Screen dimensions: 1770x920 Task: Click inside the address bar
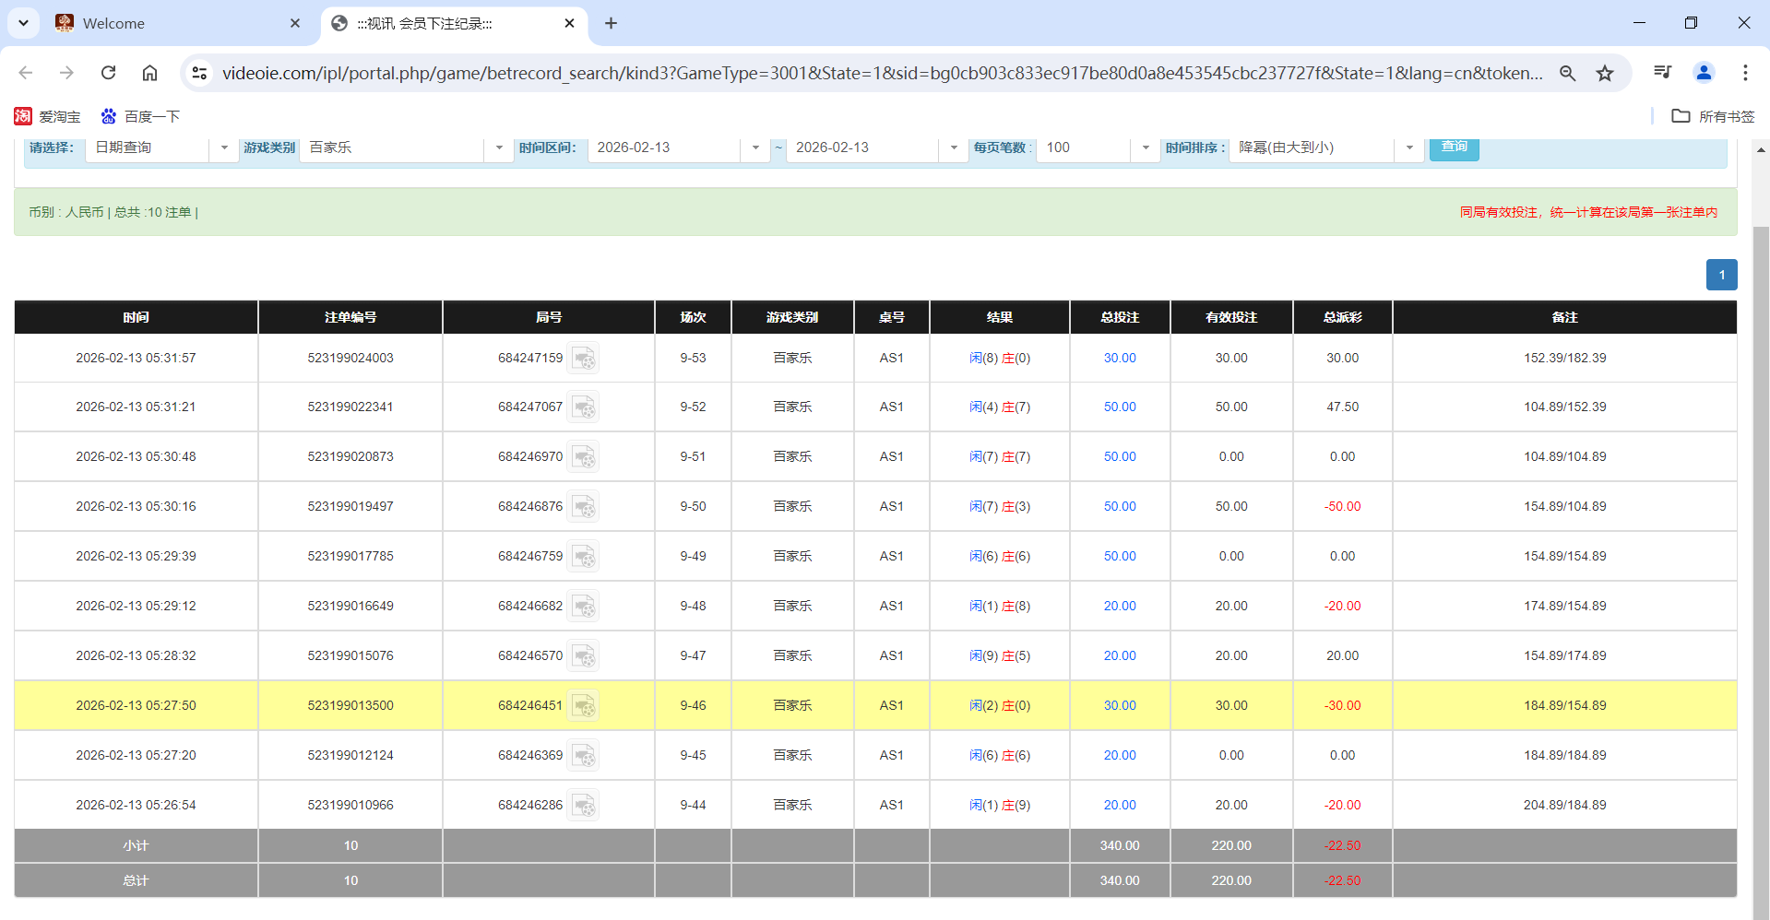(830, 73)
